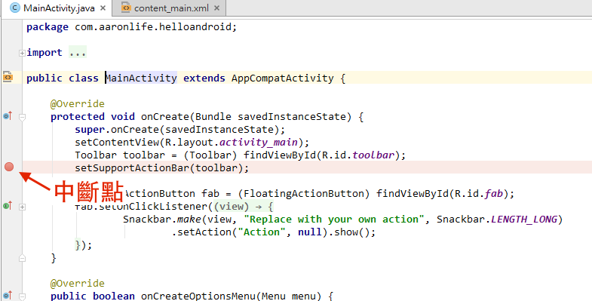
Task: Click the fold end marker of onCreate method
Action: tap(23, 258)
